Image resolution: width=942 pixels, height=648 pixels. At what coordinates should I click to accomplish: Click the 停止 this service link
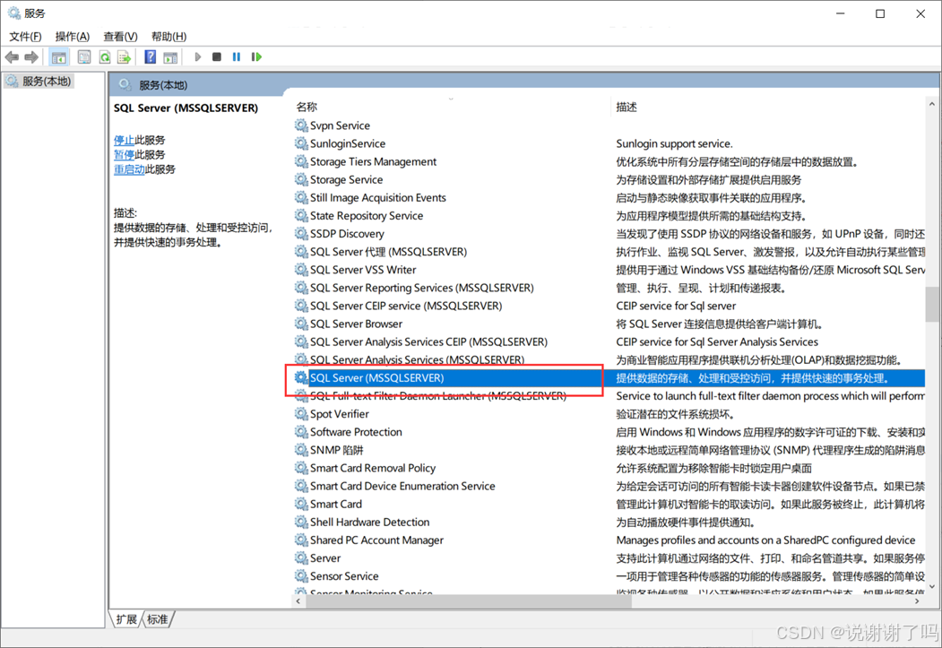(x=125, y=140)
